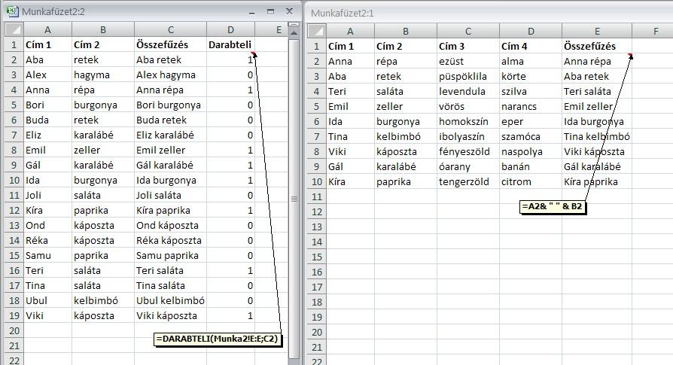
Task: Select the cell containing hagyma
Action: (103, 75)
